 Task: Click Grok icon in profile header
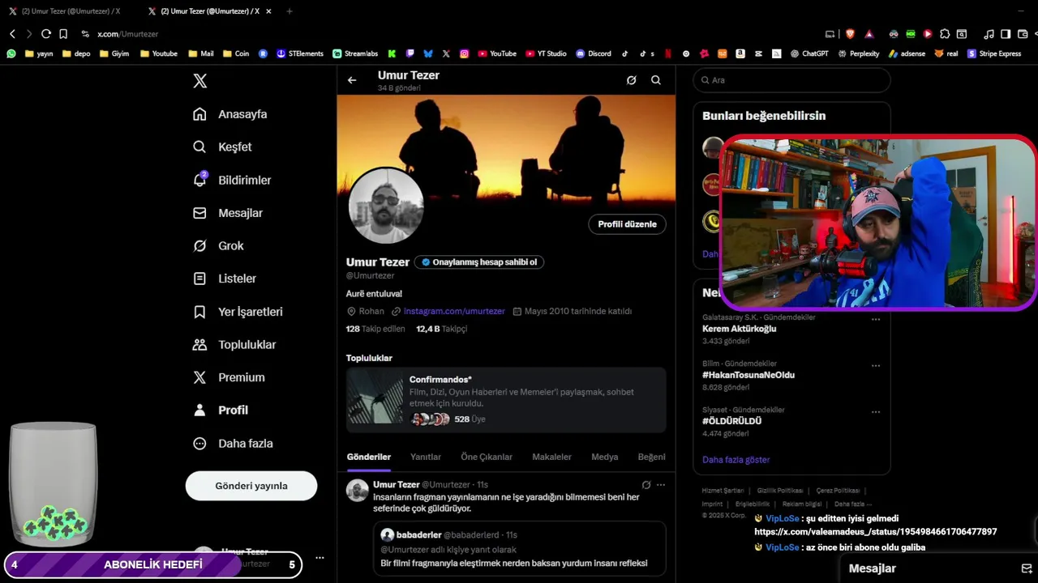click(x=632, y=80)
